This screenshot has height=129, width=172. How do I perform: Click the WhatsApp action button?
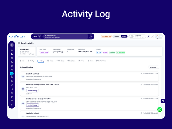(x=121, y=52)
